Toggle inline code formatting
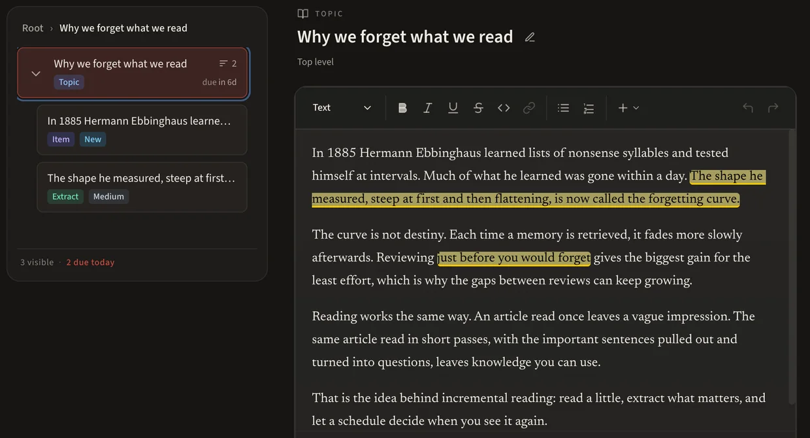 coord(504,108)
